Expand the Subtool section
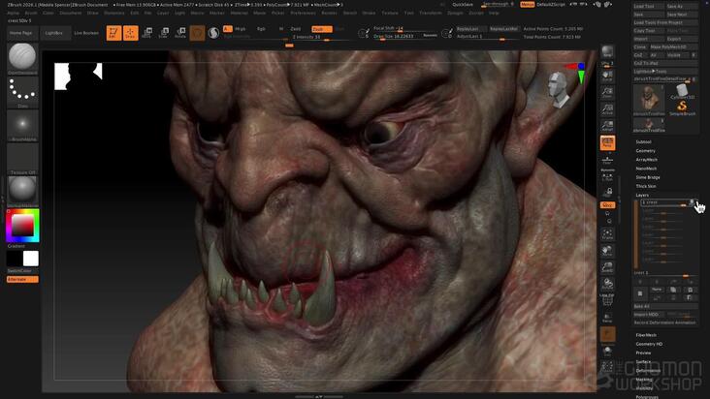 643,142
